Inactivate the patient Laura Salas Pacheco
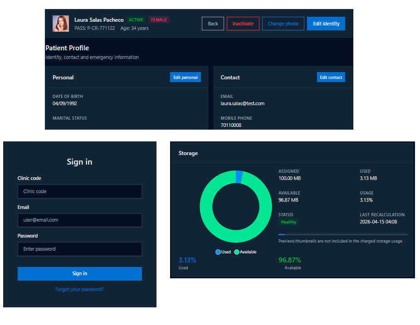Screen dimensions: 420x325 [243, 24]
